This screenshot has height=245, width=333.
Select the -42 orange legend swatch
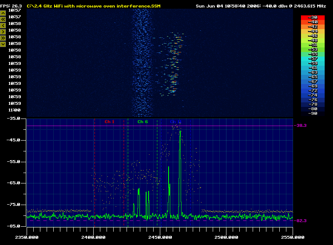point(313,27)
